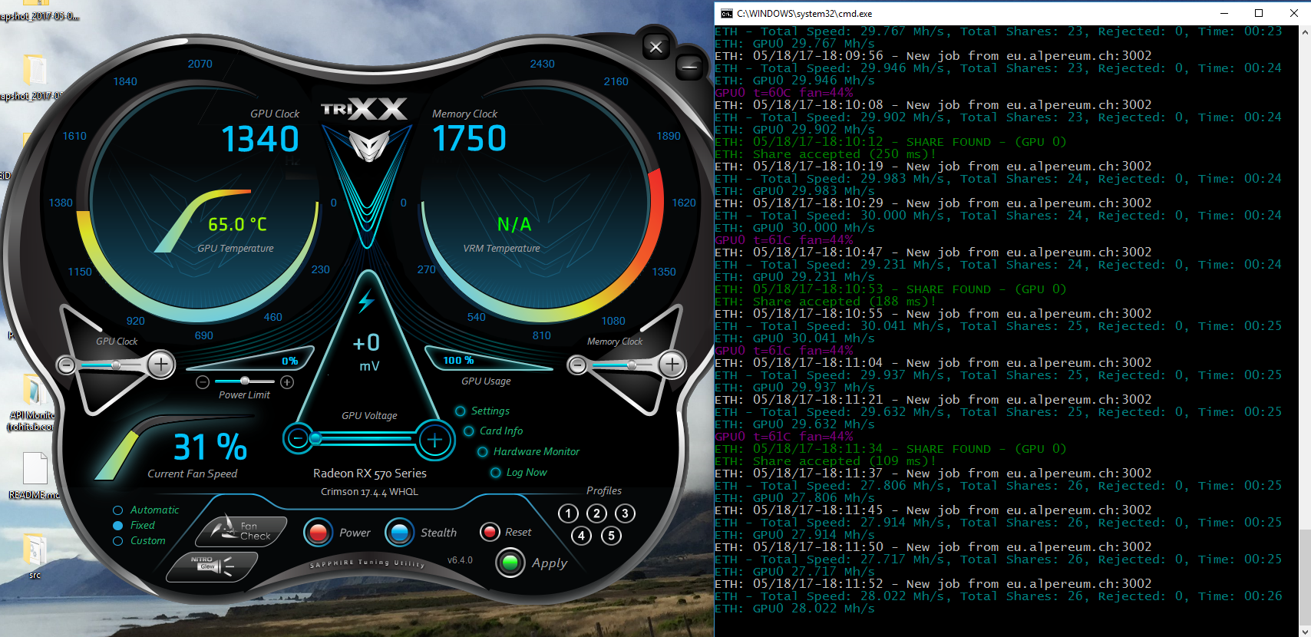Viewport: 1311px width, 637px height.
Task: Load profile 5
Action: pos(611,536)
